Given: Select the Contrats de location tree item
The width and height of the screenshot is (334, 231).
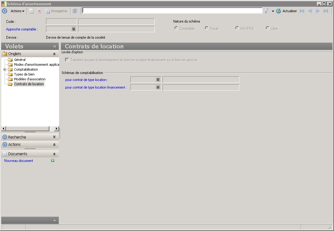Looking at the screenshot, I should pos(29,84).
